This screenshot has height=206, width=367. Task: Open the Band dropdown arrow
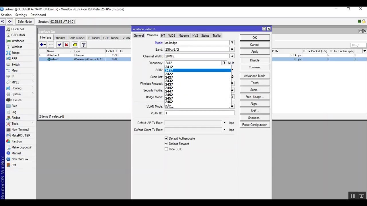232,49
